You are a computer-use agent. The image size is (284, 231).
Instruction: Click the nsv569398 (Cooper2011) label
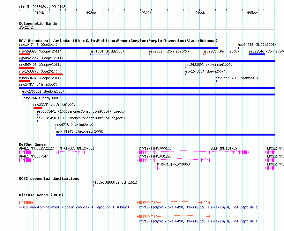click(40, 51)
